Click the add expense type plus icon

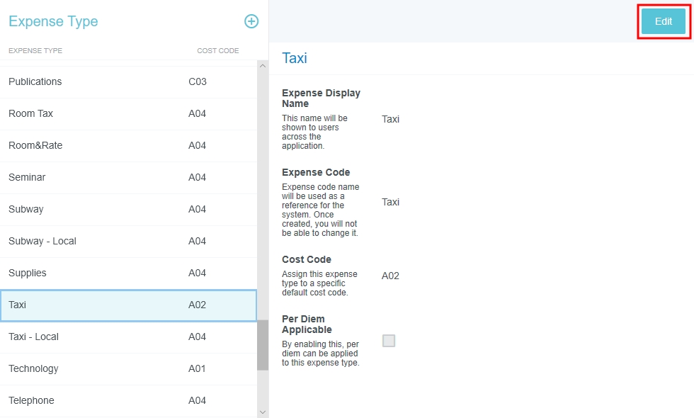[x=251, y=21]
